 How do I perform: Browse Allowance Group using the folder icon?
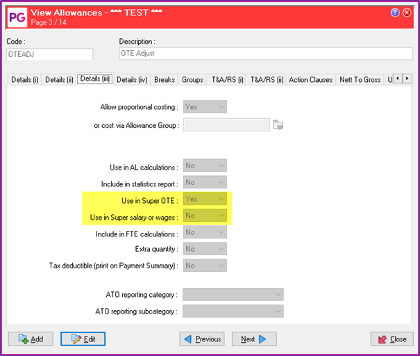(x=278, y=125)
